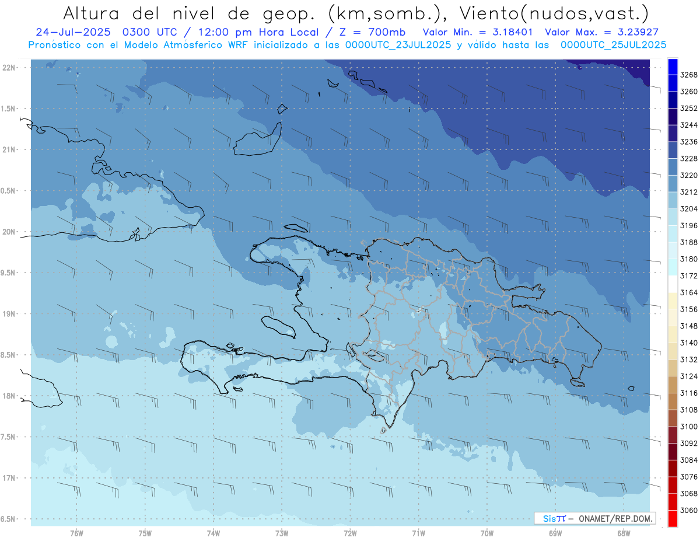Click the color scale segment between 3116 and 3124
The height and width of the screenshot is (541, 700).
(673, 385)
